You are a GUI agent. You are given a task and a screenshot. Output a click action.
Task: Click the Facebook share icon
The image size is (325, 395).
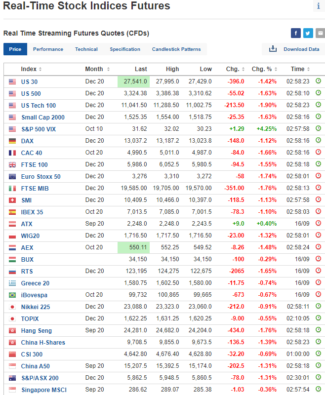coord(296,33)
